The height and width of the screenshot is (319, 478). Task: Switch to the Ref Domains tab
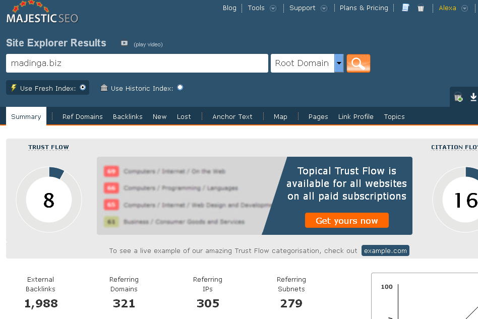[x=82, y=117]
